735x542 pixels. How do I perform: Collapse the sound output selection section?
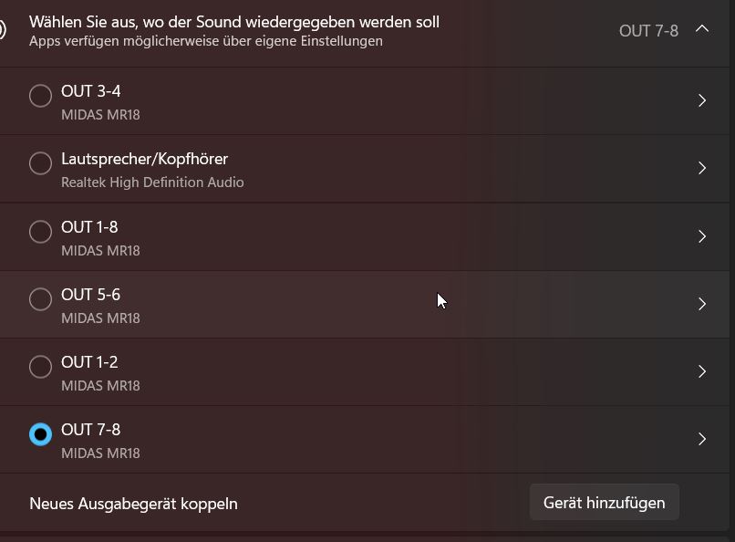(702, 29)
